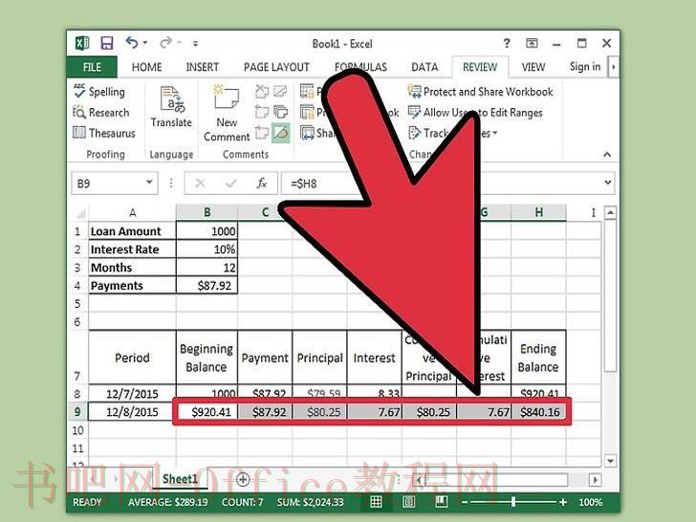Click the zoom out minus button
The width and height of the screenshot is (696, 522).
[465, 502]
